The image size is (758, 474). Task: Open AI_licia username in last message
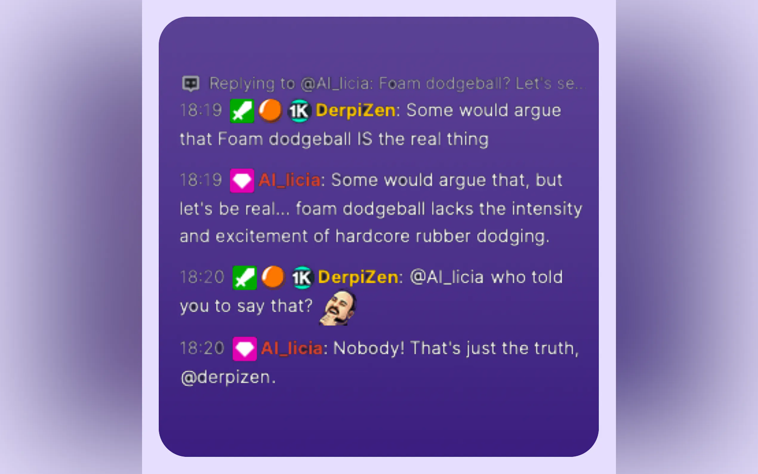coord(292,349)
